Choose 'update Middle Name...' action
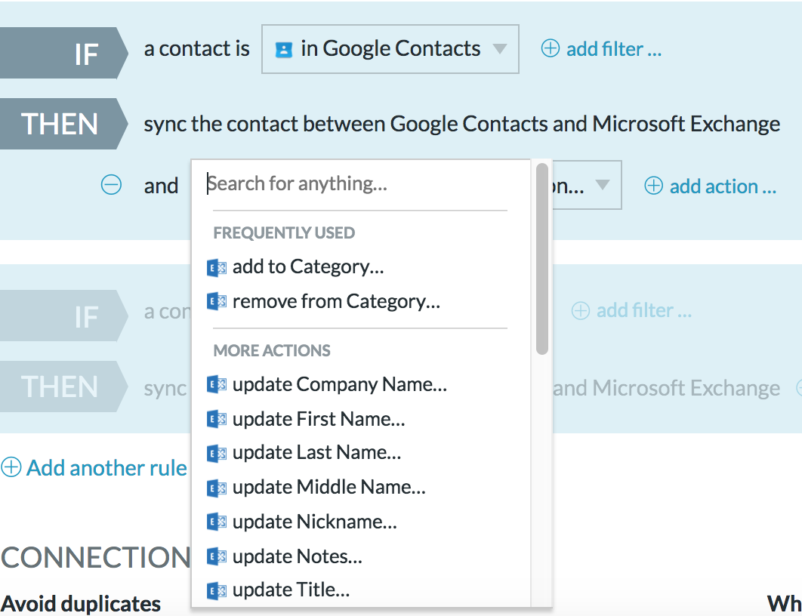The image size is (802, 616). [x=329, y=487]
